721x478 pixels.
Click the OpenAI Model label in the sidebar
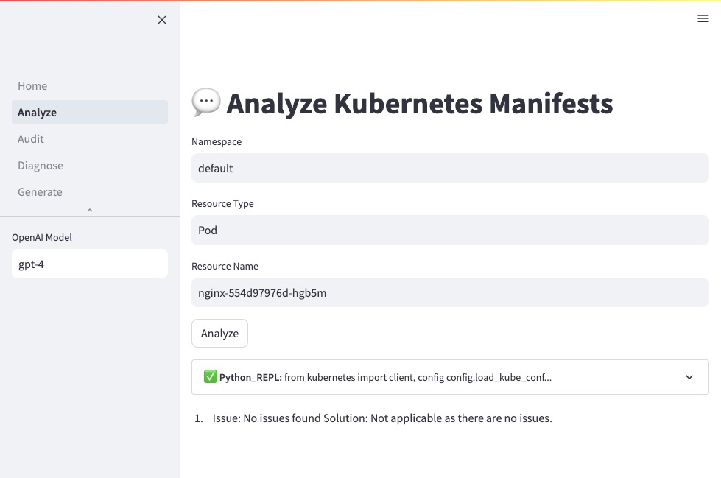42,237
